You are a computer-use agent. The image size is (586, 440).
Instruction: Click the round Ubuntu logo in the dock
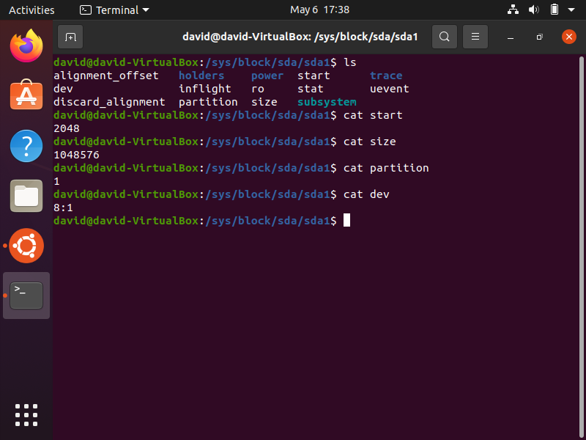pos(26,246)
